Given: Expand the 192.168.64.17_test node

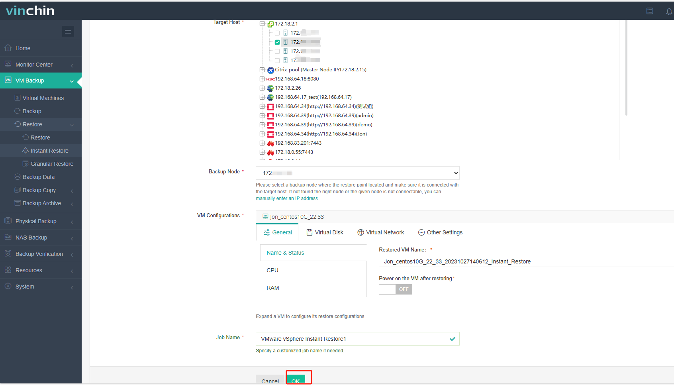Looking at the screenshot, I should [262, 97].
